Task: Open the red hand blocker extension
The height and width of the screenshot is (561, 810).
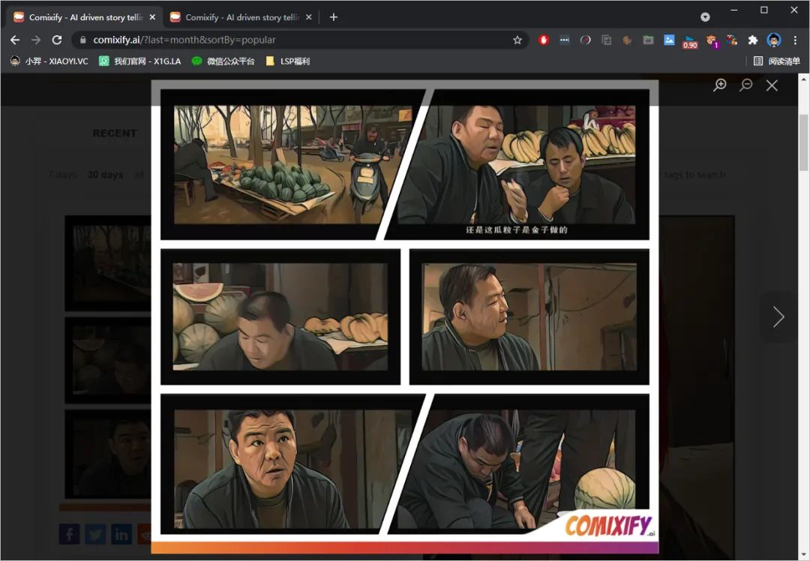Action: click(544, 40)
